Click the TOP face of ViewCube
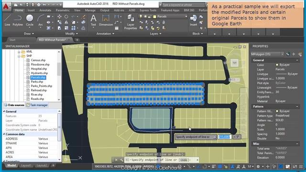 (234, 63)
